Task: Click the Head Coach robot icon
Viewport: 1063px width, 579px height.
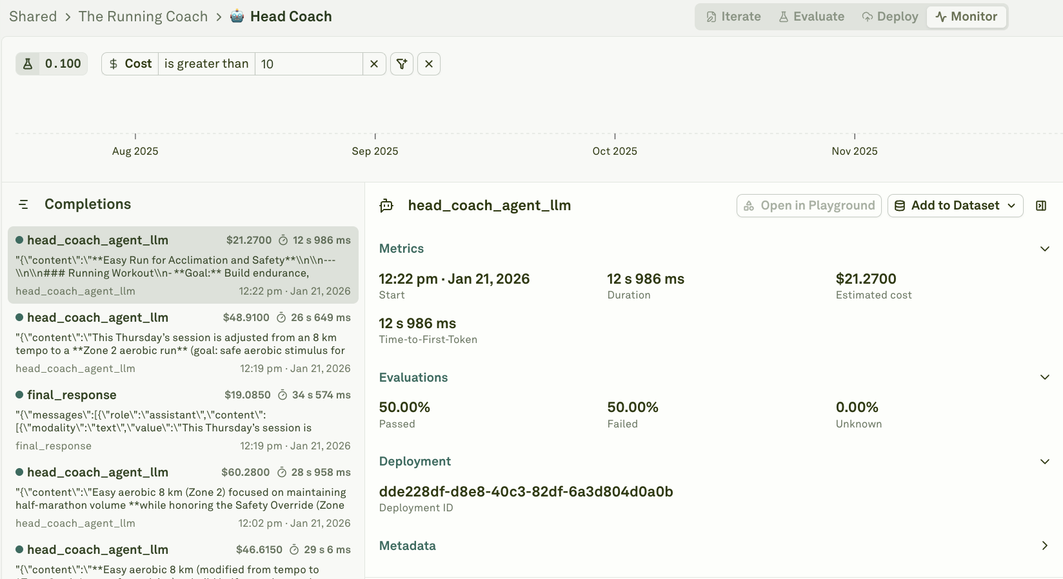Action: (x=237, y=17)
